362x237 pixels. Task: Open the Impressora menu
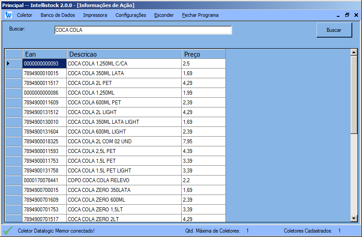(95, 15)
